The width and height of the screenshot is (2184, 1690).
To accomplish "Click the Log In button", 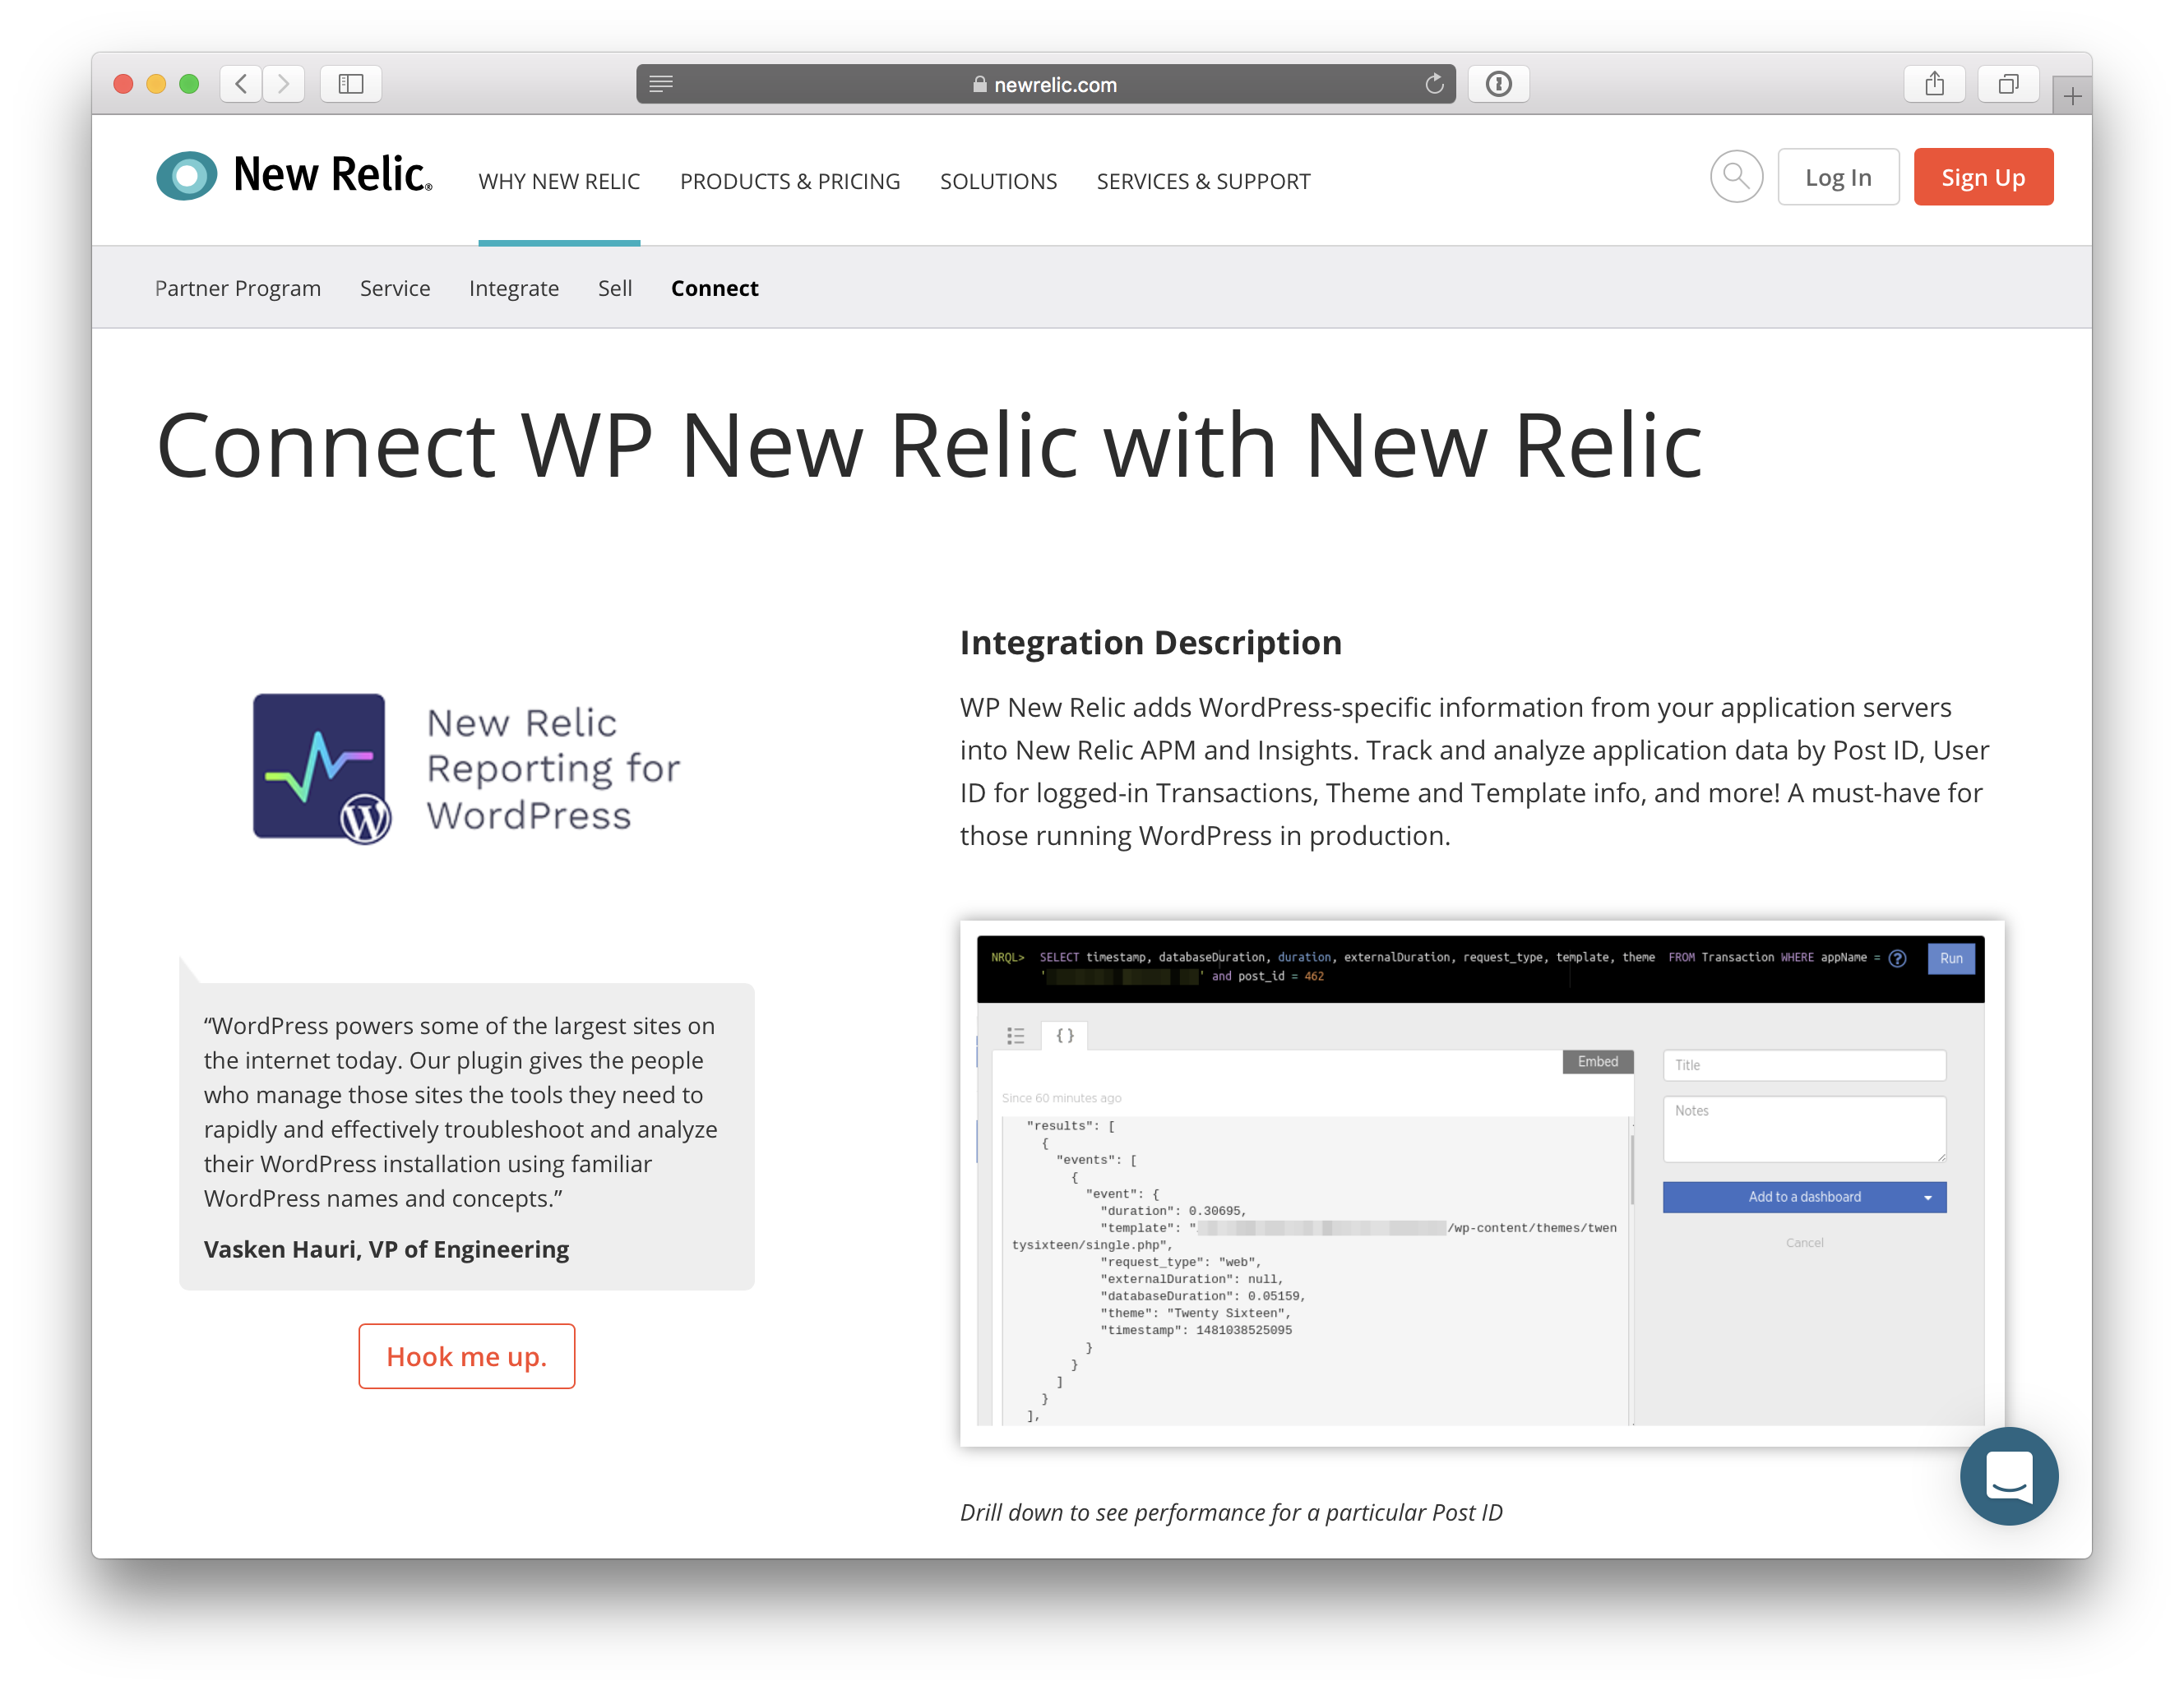I will pos(1838,177).
